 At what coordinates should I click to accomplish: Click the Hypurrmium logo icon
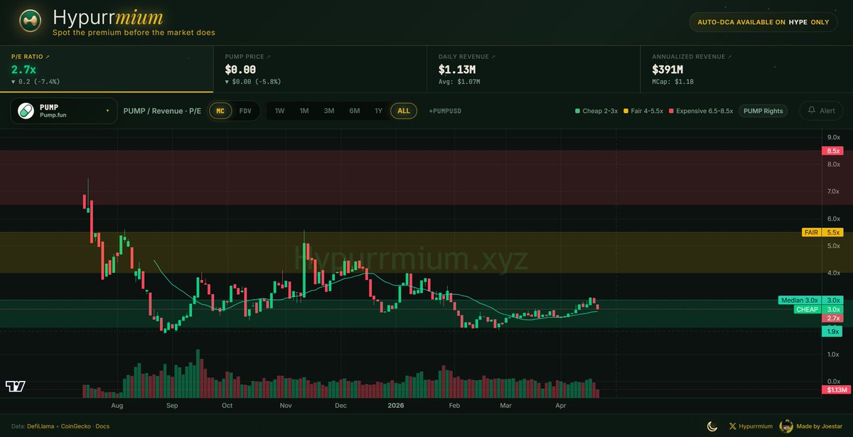point(29,22)
